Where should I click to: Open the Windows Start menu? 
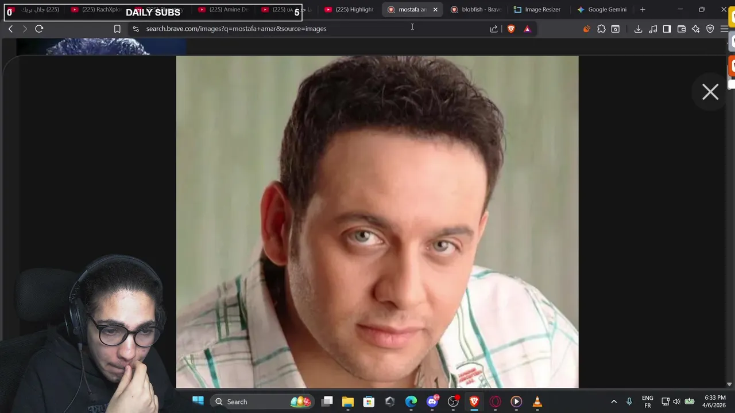198,402
